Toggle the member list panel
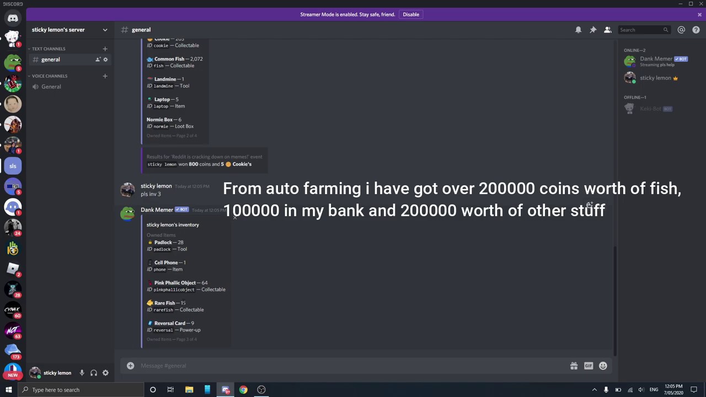 click(607, 30)
